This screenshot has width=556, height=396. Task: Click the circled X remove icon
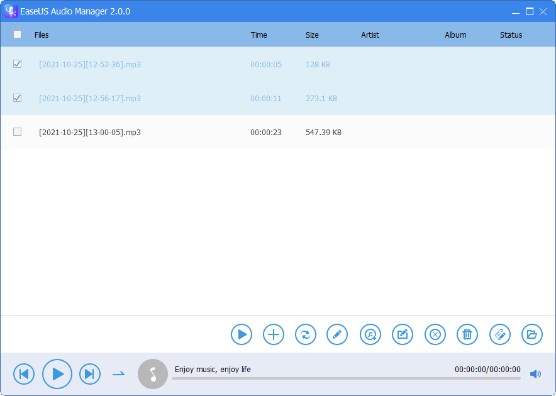435,334
